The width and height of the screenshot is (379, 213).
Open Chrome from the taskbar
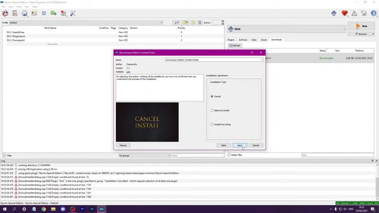pyautogui.click(x=43, y=209)
